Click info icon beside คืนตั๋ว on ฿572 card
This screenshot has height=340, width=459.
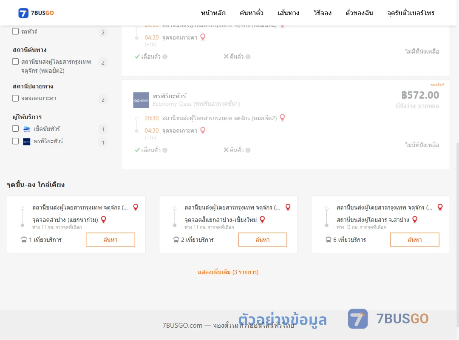pyautogui.click(x=248, y=150)
